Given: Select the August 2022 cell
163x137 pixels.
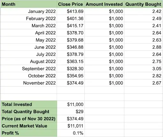Looking at the screenshot, I should coord(29,61).
